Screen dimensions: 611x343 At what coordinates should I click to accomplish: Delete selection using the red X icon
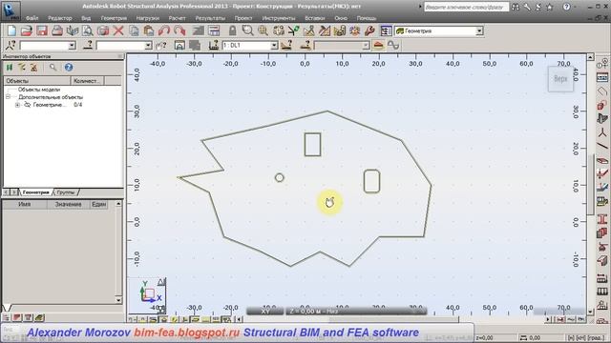pyautogui.click(x=118, y=30)
